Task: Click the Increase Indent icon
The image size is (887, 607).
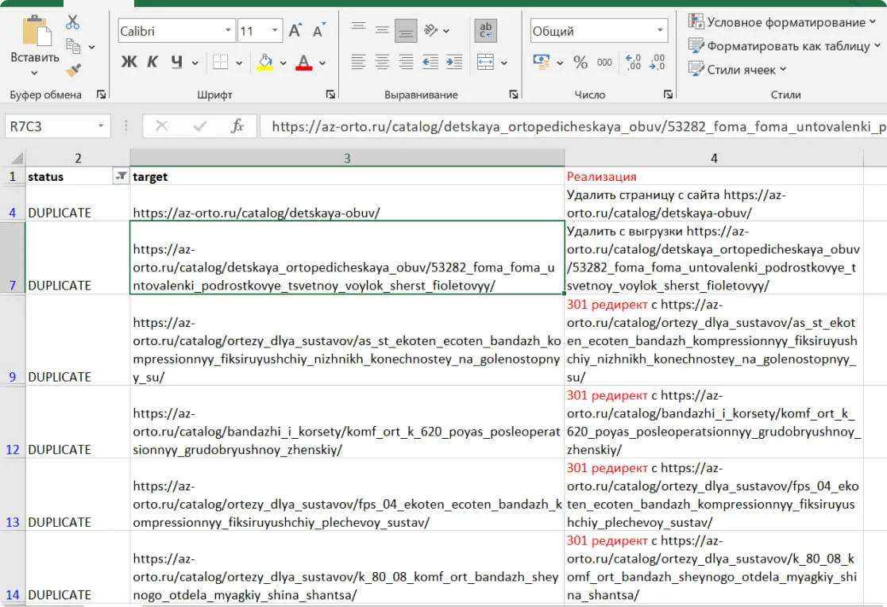Action: click(454, 62)
